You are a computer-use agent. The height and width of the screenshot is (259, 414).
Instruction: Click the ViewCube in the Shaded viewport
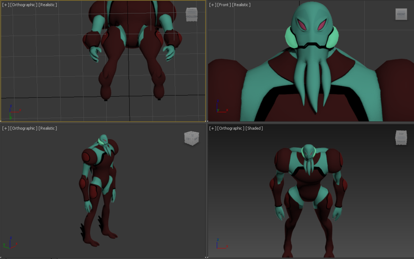(401, 138)
